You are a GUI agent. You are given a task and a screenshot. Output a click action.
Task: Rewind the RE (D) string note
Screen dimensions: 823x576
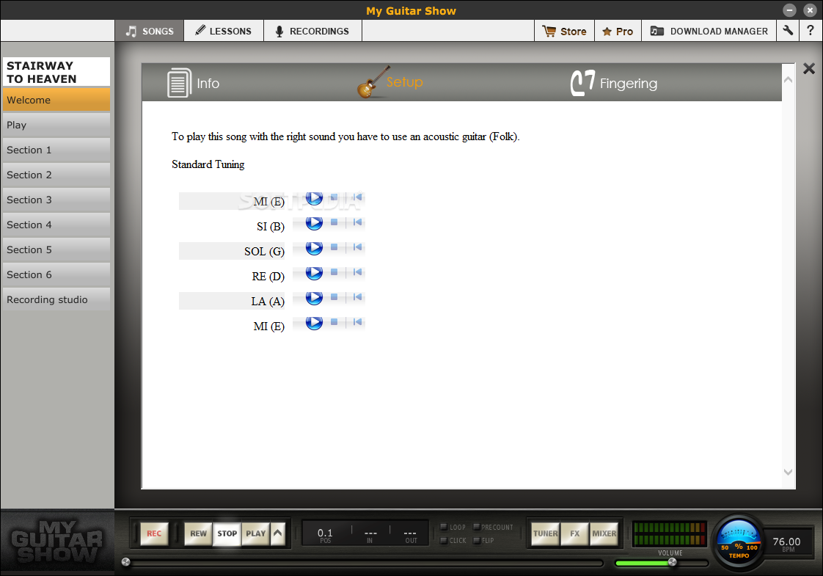tap(357, 272)
